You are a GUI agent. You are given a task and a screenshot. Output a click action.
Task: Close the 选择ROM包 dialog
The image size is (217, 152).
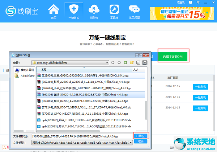tap(146, 55)
